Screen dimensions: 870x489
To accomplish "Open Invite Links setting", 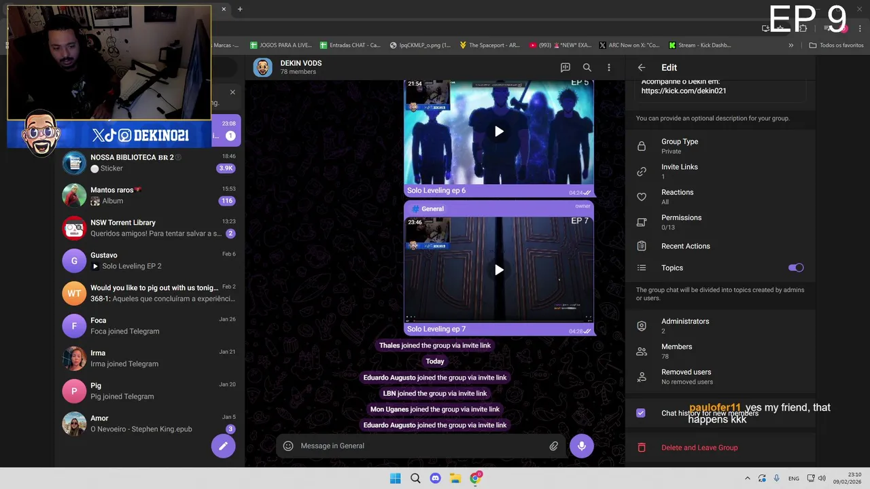I will tap(720, 171).
